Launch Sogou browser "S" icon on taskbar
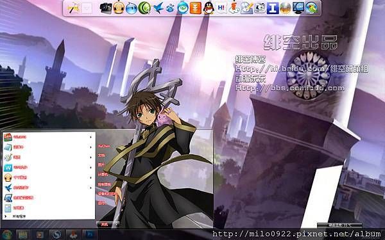The width and height of the screenshot is (385, 240). pyautogui.click(x=56, y=235)
